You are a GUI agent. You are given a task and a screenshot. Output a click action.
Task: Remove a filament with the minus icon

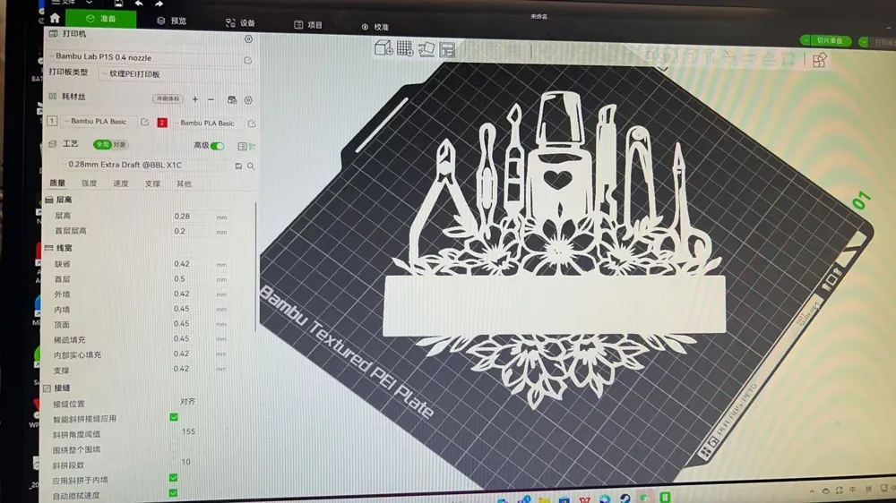(211, 99)
